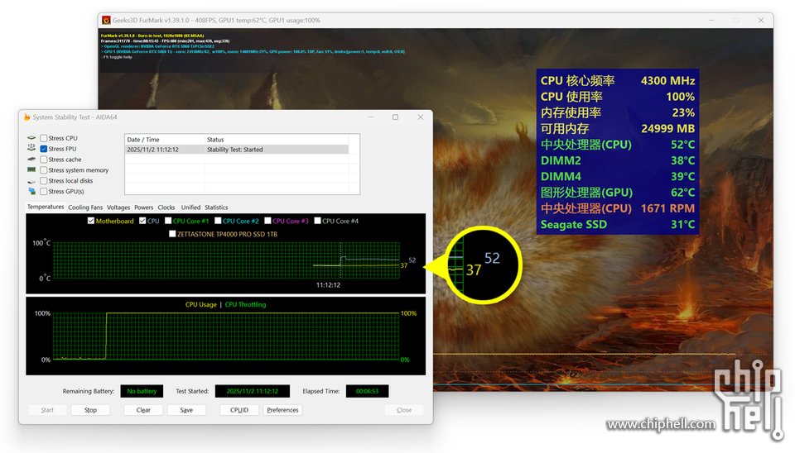
Task: Stop the stability test
Action: click(90, 410)
